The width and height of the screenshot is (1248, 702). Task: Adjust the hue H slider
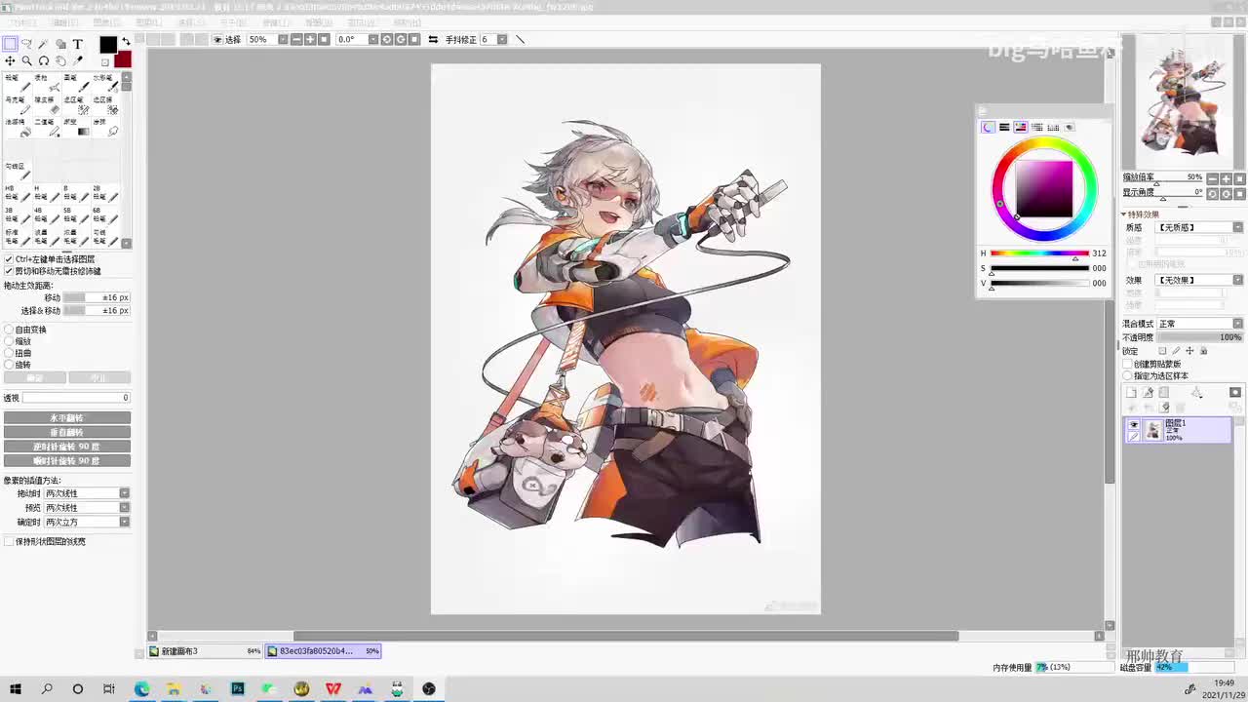[x=1039, y=253]
